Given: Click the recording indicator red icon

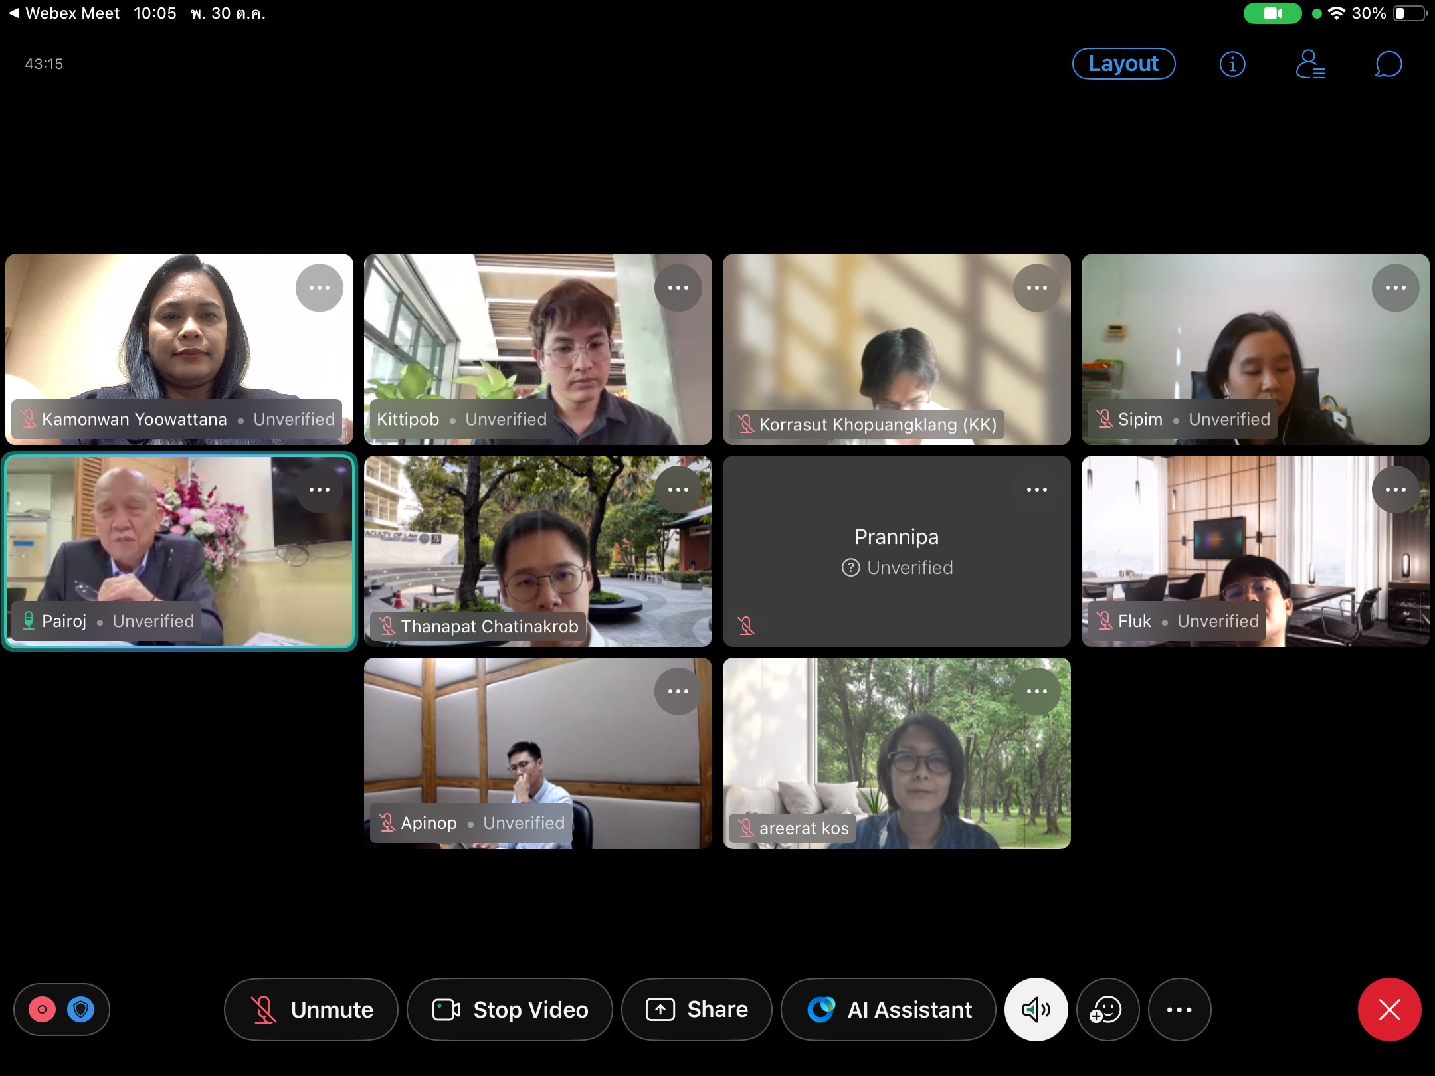Looking at the screenshot, I should click(x=42, y=1010).
